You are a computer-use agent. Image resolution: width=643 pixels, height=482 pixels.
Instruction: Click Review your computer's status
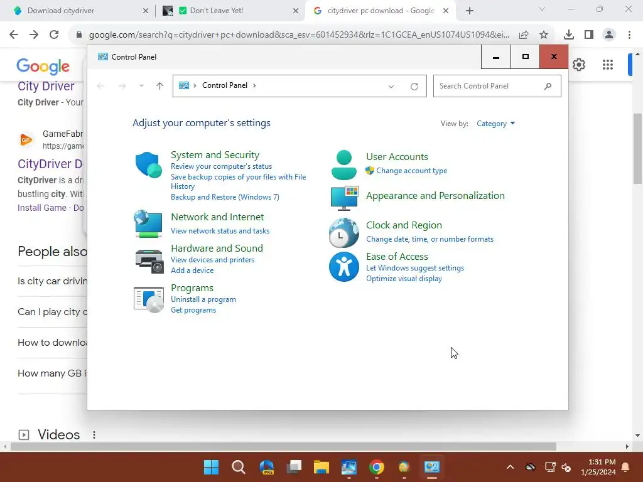coord(221,166)
